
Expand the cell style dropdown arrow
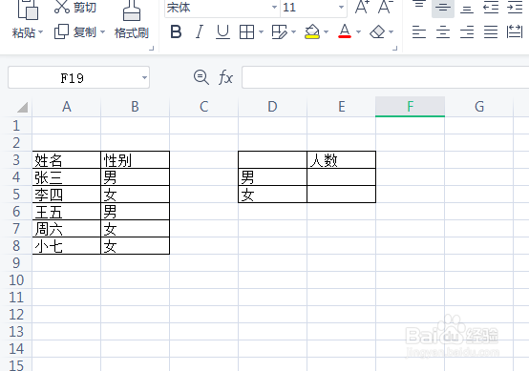click(x=293, y=32)
